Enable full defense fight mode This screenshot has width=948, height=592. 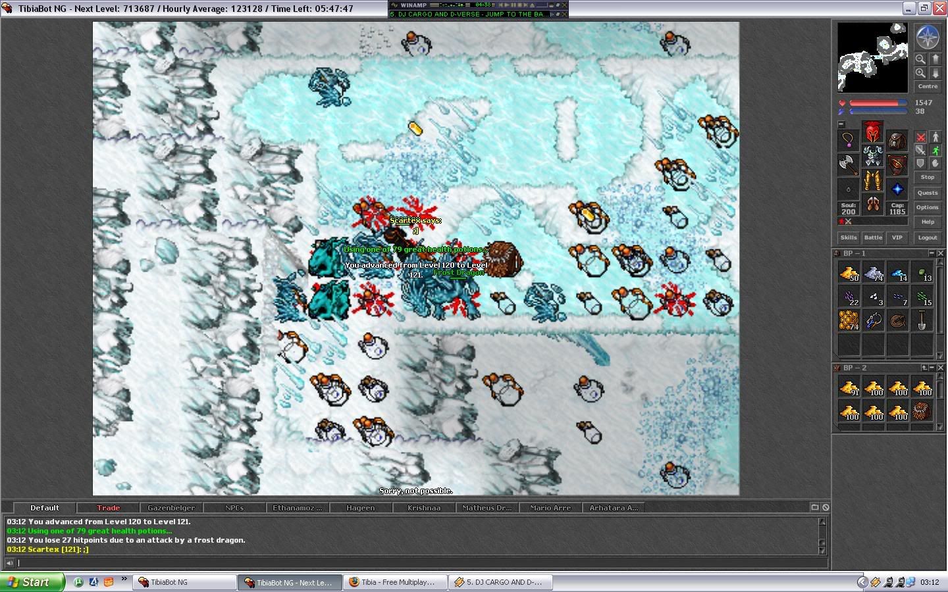pyautogui.click(x=920, y=163)
